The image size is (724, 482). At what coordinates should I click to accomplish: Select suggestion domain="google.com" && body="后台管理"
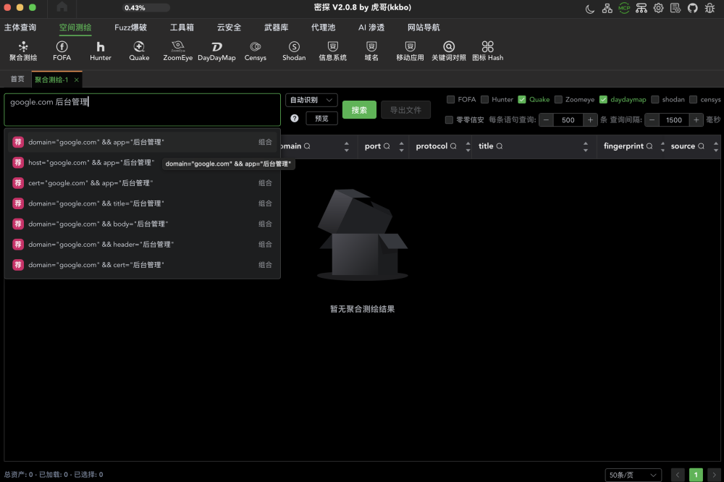[142, 224]
